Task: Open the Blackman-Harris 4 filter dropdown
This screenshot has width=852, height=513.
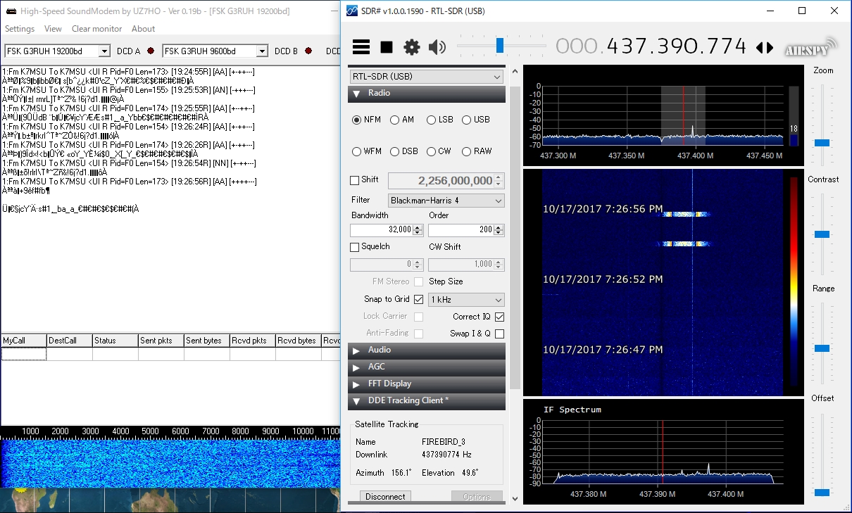Action: 446,201
